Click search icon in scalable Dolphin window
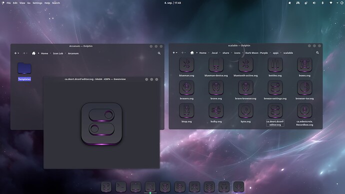Screen dimensions: 345x194 tap(317, 53)
